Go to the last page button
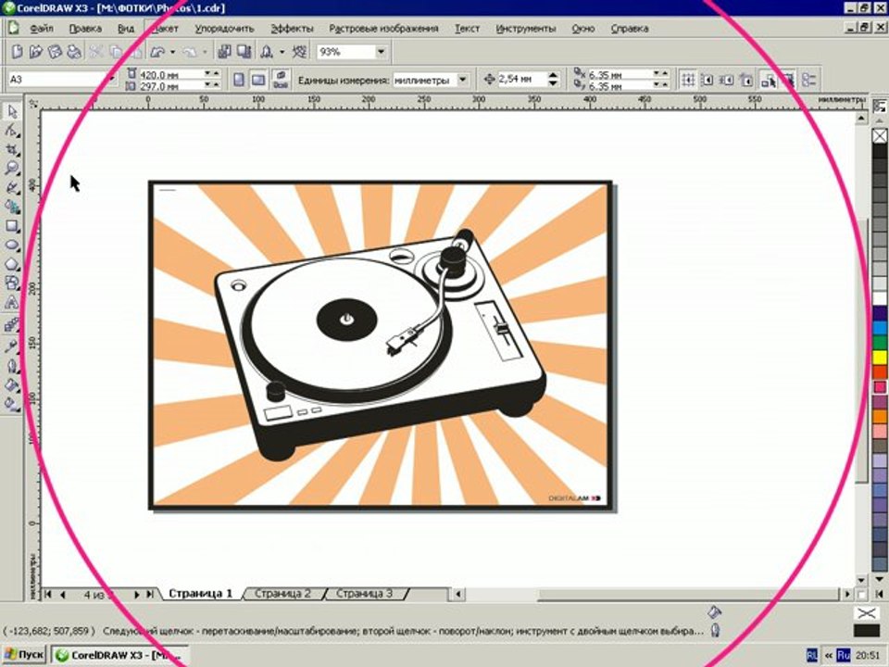 (x=150, y=594)
